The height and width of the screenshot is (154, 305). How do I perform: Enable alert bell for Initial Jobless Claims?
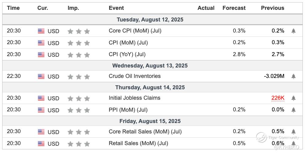(x=293, y=98)
